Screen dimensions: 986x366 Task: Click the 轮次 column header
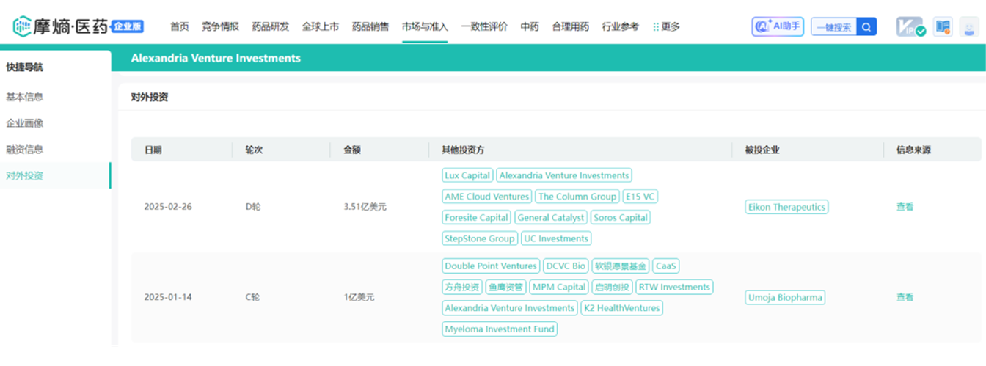[254, 150]
